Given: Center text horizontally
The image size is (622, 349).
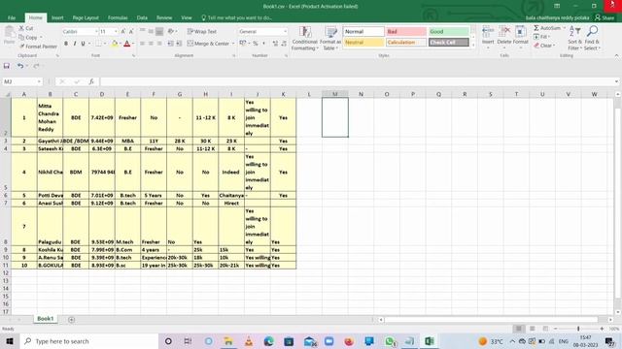Looking at the screenshot, I should 151,44.
